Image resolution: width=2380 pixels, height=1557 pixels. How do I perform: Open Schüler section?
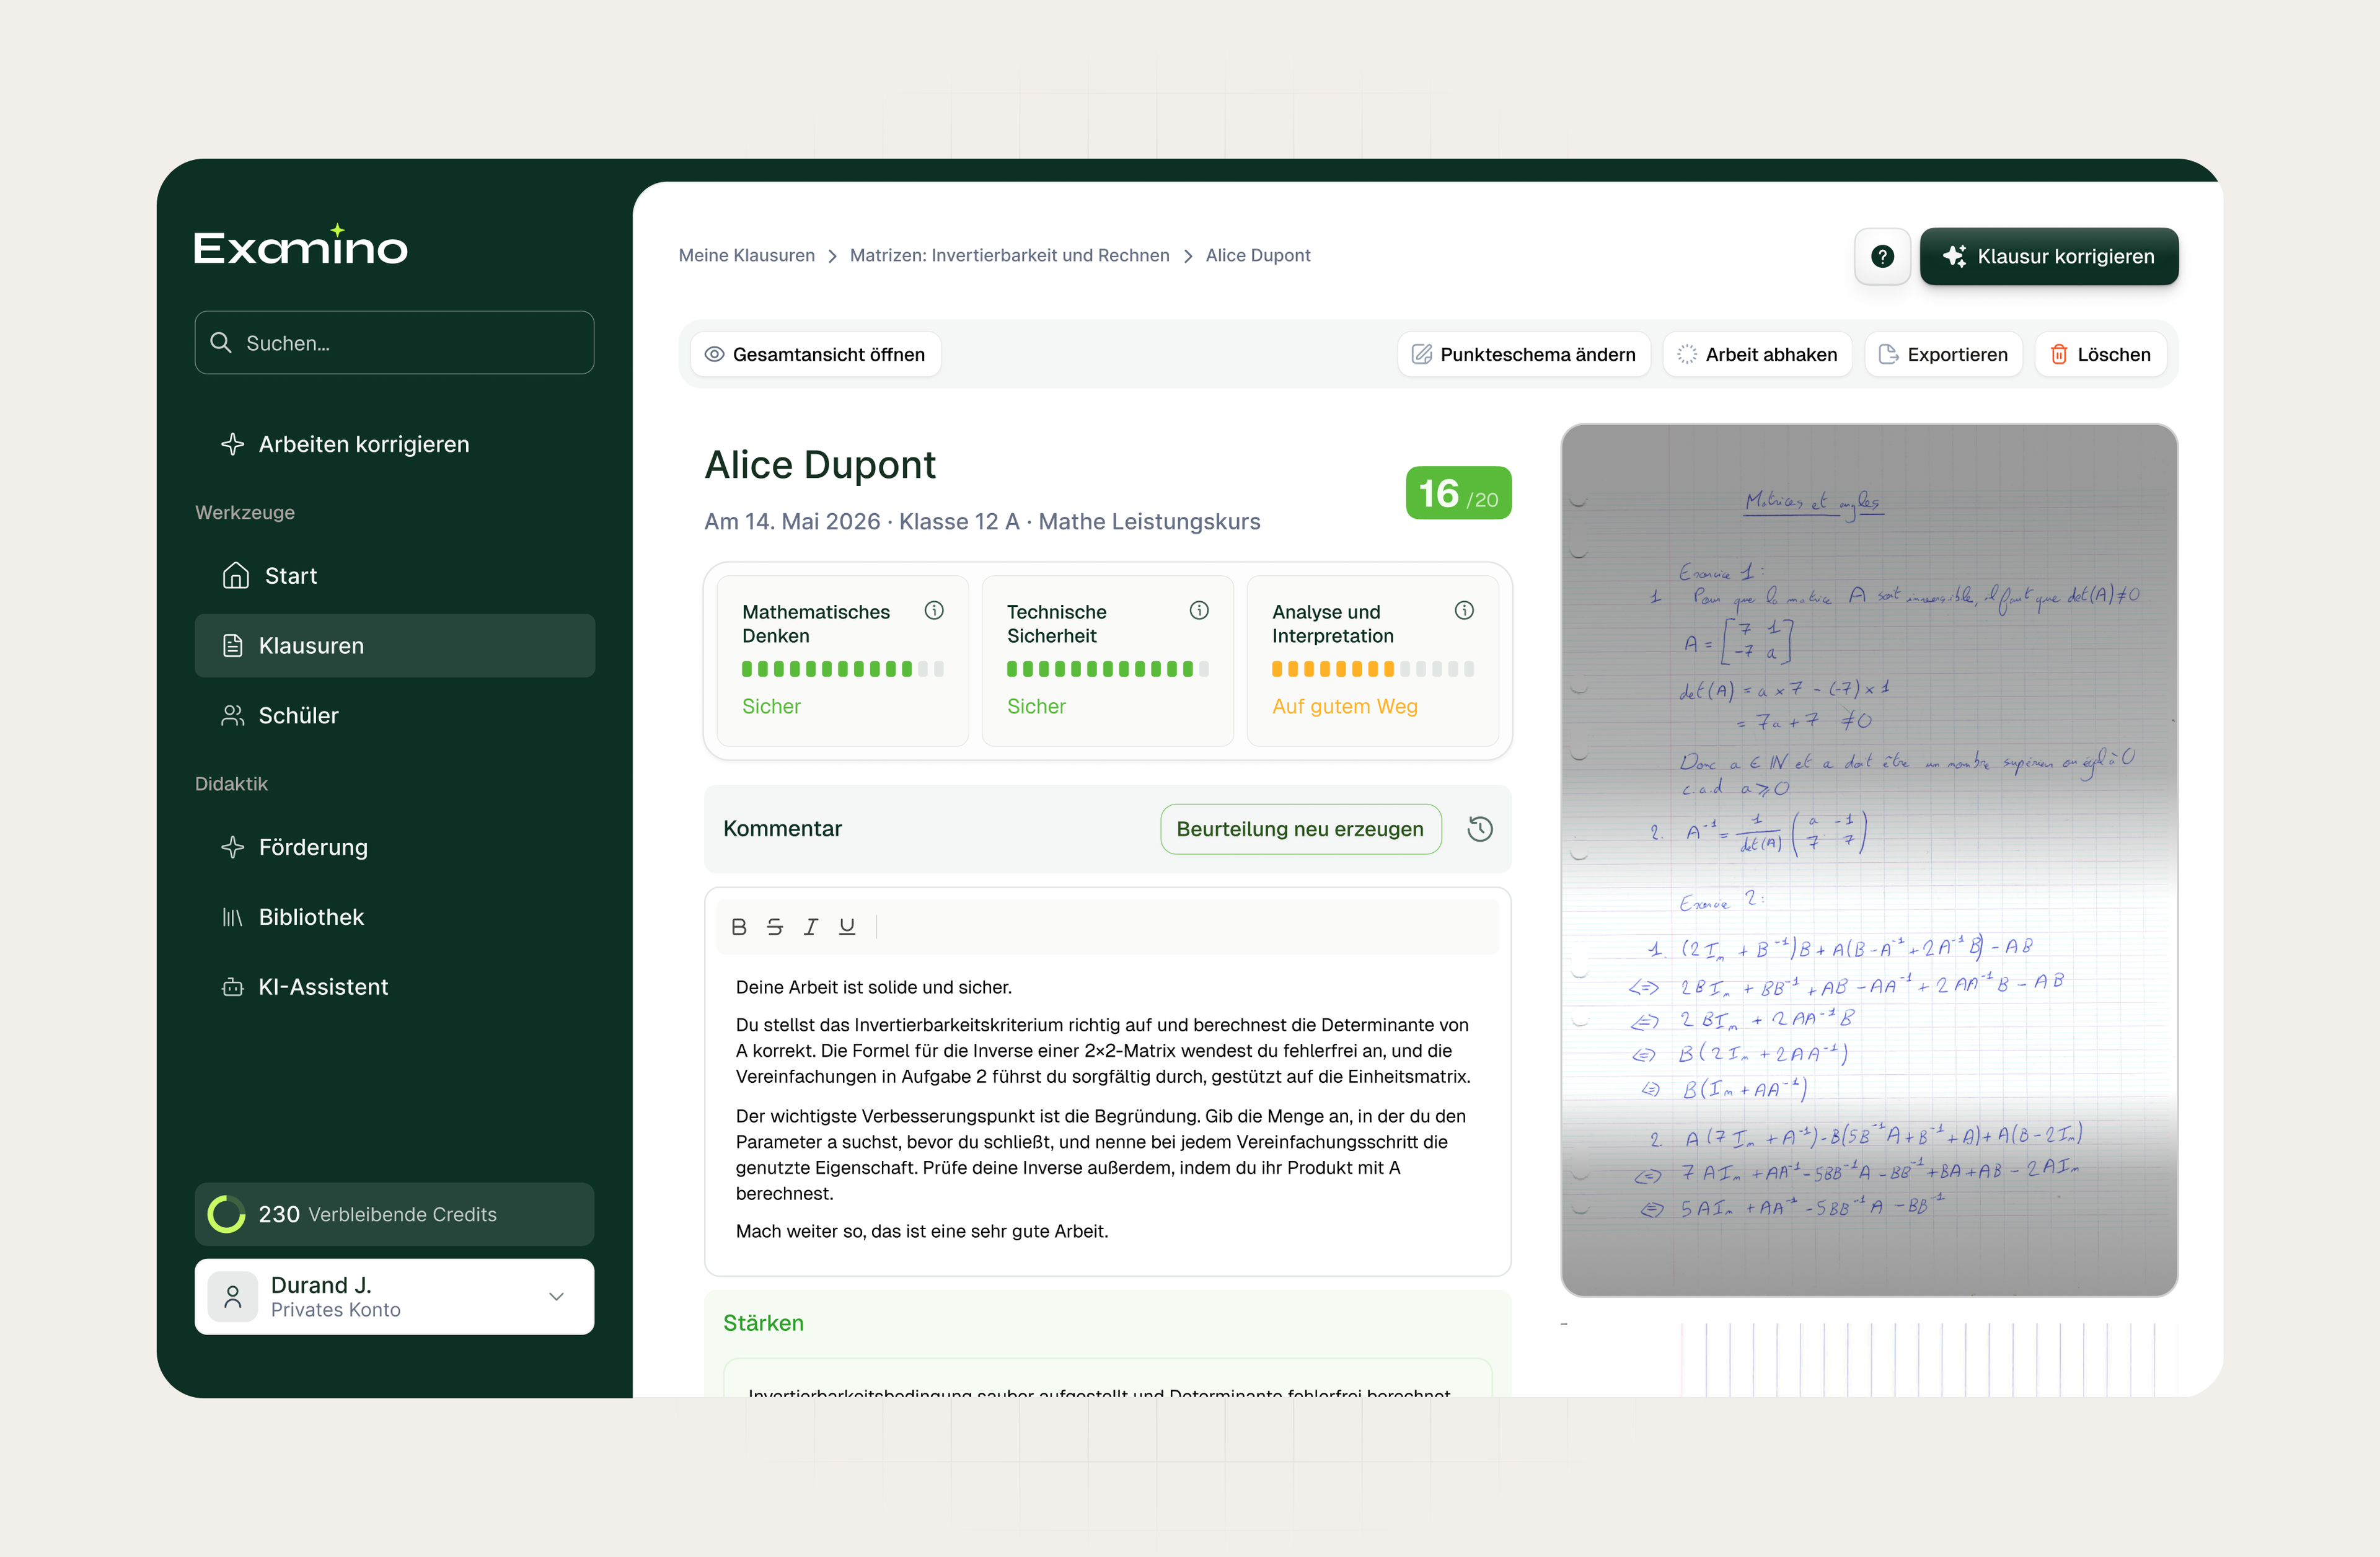[x=394, y=716]
